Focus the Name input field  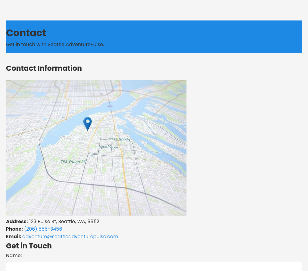(x=154, y=266)
